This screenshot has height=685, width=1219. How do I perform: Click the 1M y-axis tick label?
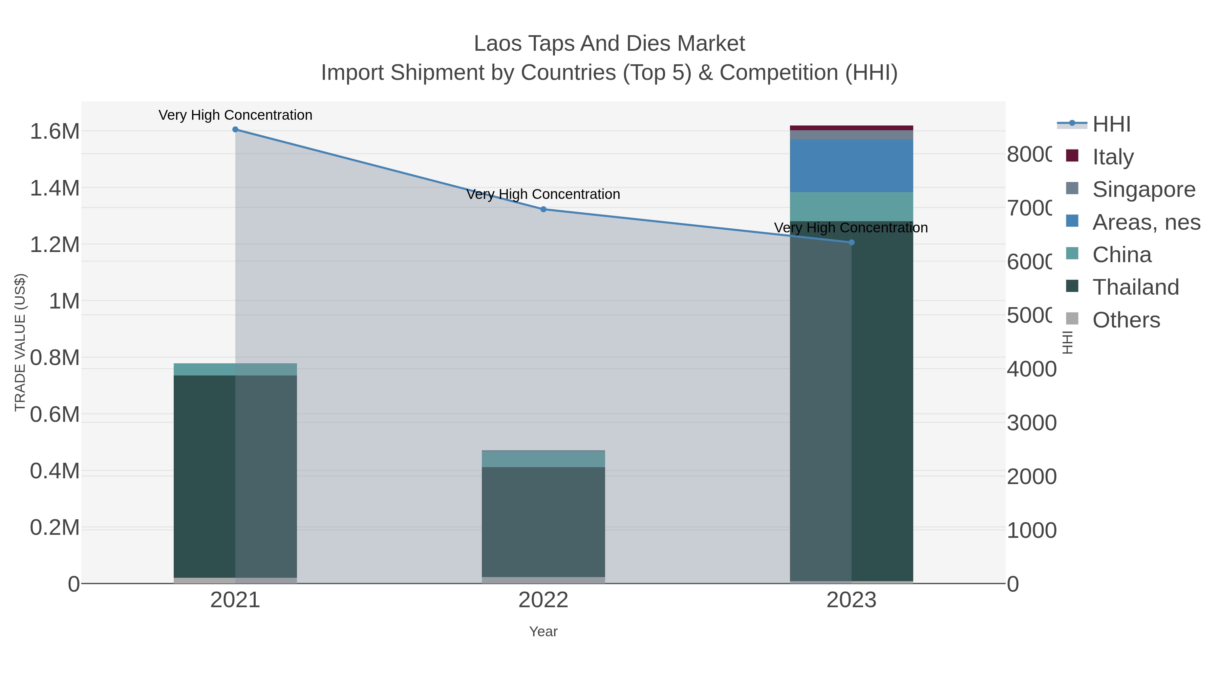(x=64, y=301)
